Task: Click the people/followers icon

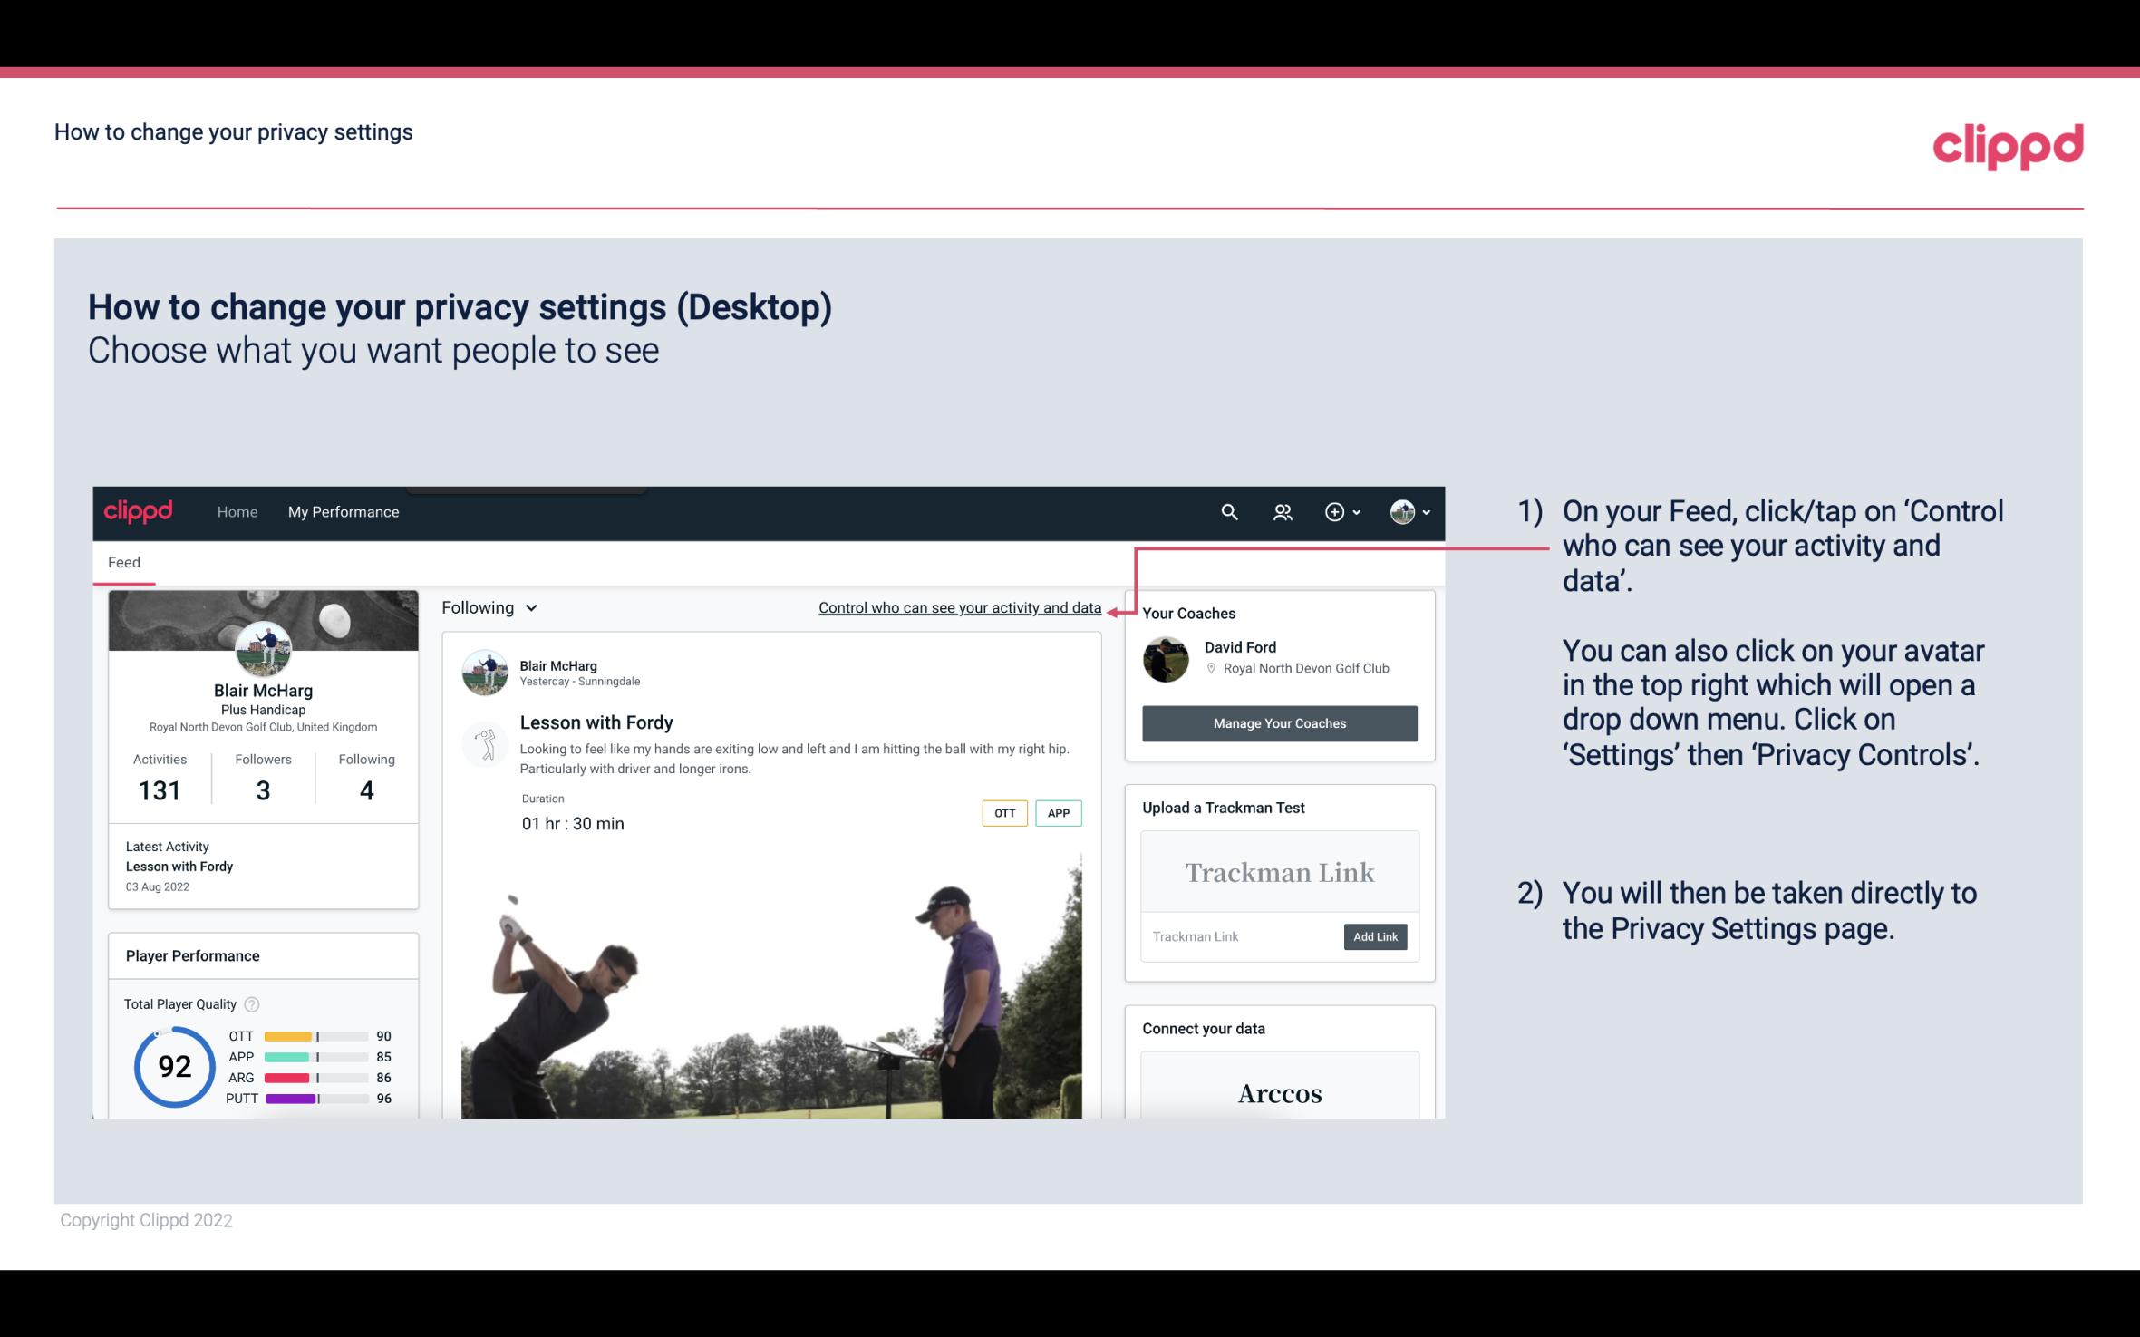Action: (x=1283, y=511)
